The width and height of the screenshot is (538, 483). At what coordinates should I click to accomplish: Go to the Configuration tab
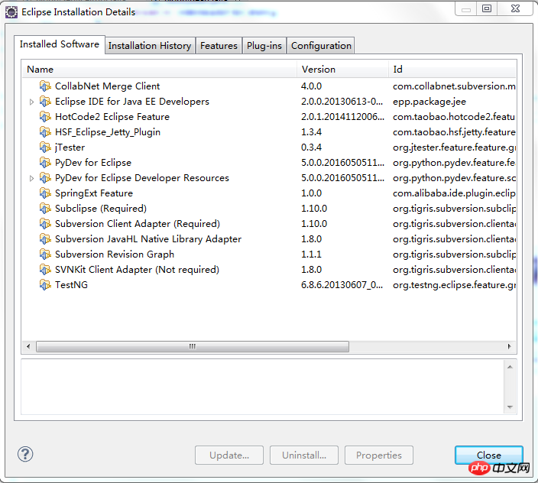click(321, 46)
